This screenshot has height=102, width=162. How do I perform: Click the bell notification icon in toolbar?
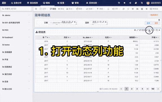108,9
